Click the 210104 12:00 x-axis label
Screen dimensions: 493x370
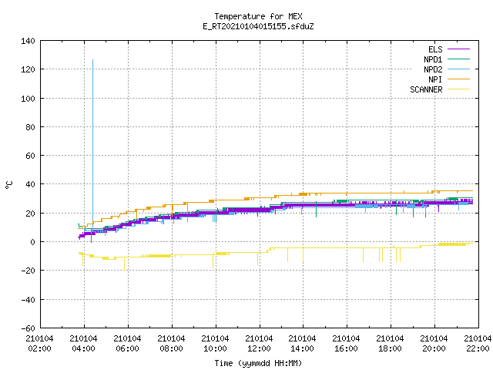point(259,344)
